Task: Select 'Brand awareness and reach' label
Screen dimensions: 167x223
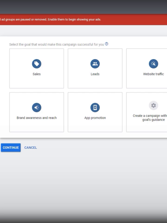Action: click(37, 118)
